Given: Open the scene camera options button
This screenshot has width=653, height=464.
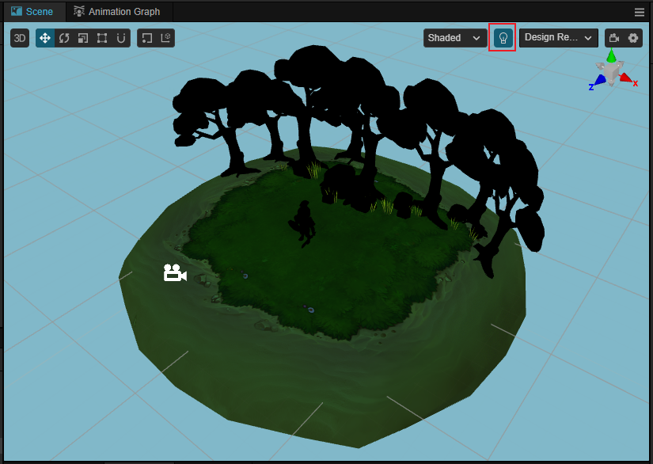Looking at the screenshot, I should (x=614, y=38).
